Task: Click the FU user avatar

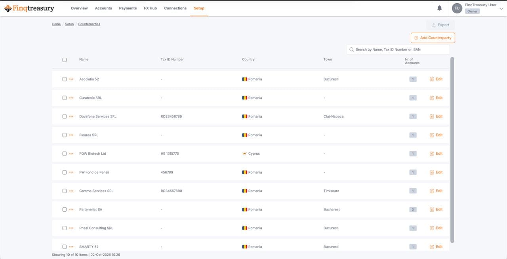Action: [x=457, y=8]
